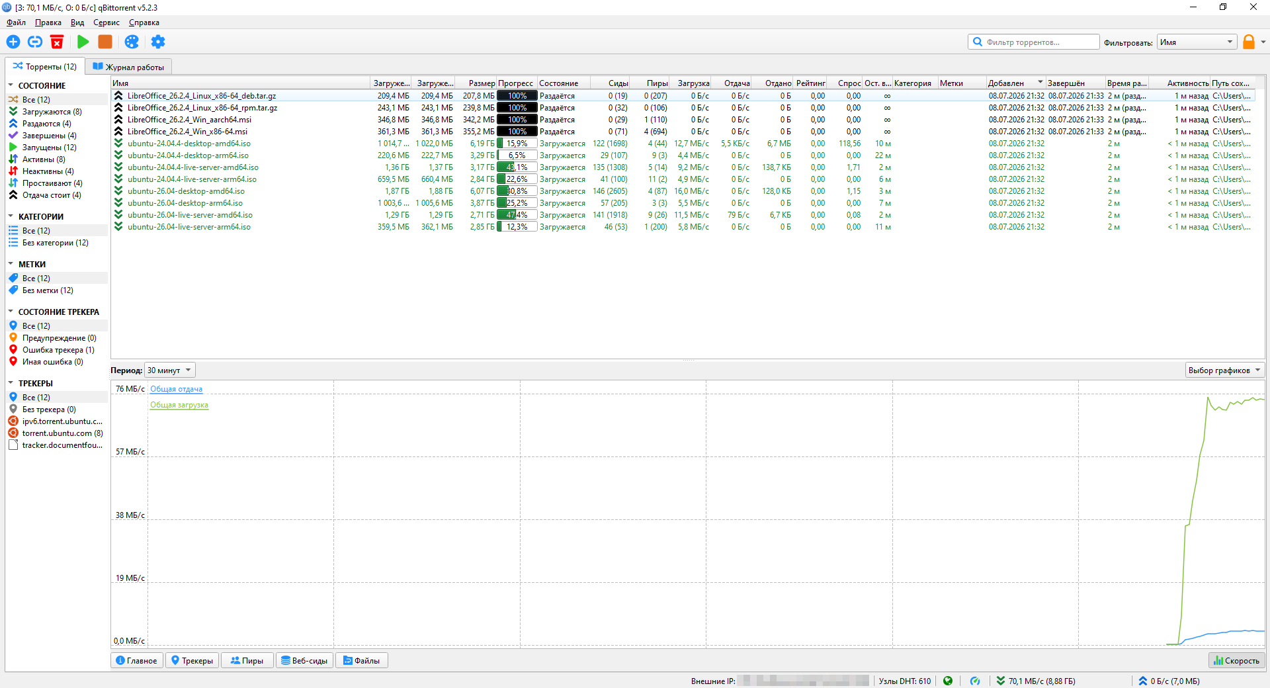Click progress bar of LibreOffice_26.2.4_Win_aarch64.msi
This screenshot has width=1270, height=688.
(x=517, y=120)
